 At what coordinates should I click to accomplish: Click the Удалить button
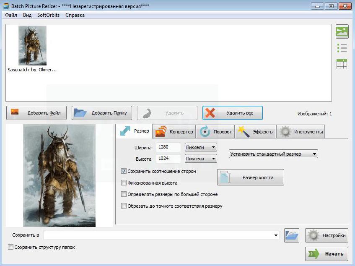(167, 113)
